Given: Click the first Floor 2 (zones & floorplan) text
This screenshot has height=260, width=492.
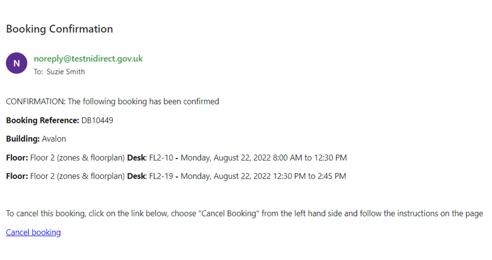Looking at the screenshot, I should pyautogui.click(x=77, y=158).
